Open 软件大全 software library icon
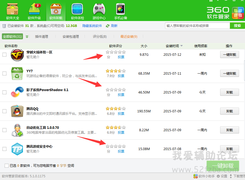Viewport: 245px width, 180px height. (x=12, y=11)
